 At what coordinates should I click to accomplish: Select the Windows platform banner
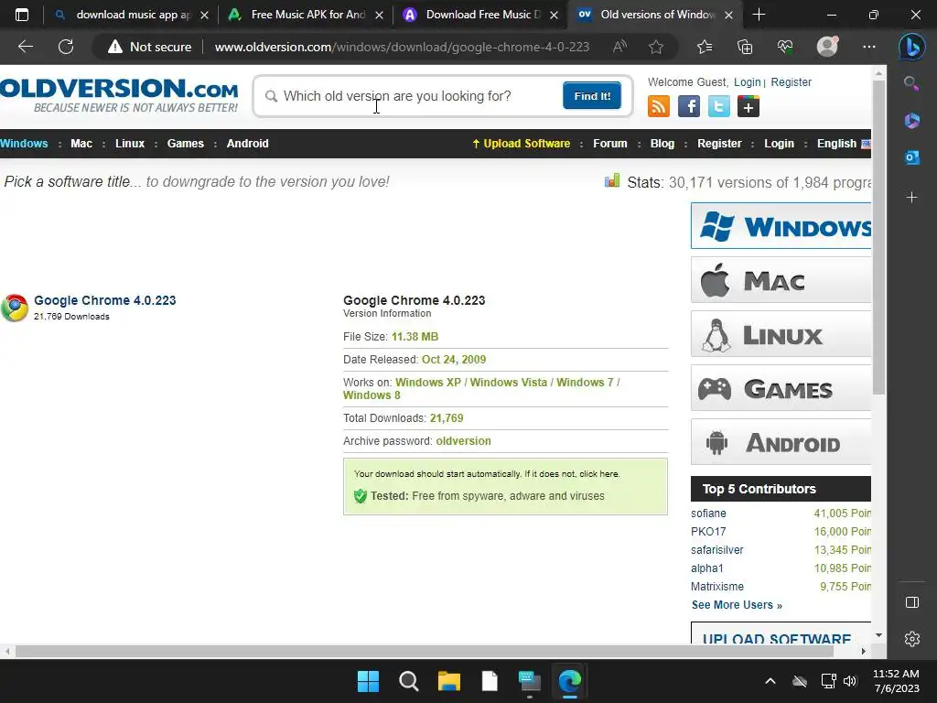coord(781,225)
